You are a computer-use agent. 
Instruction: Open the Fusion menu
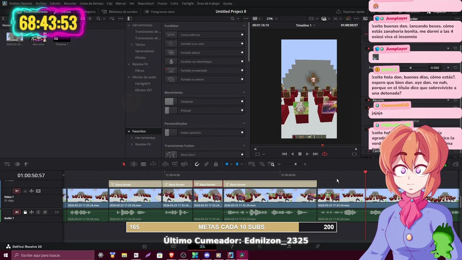(x=162, y=3)
